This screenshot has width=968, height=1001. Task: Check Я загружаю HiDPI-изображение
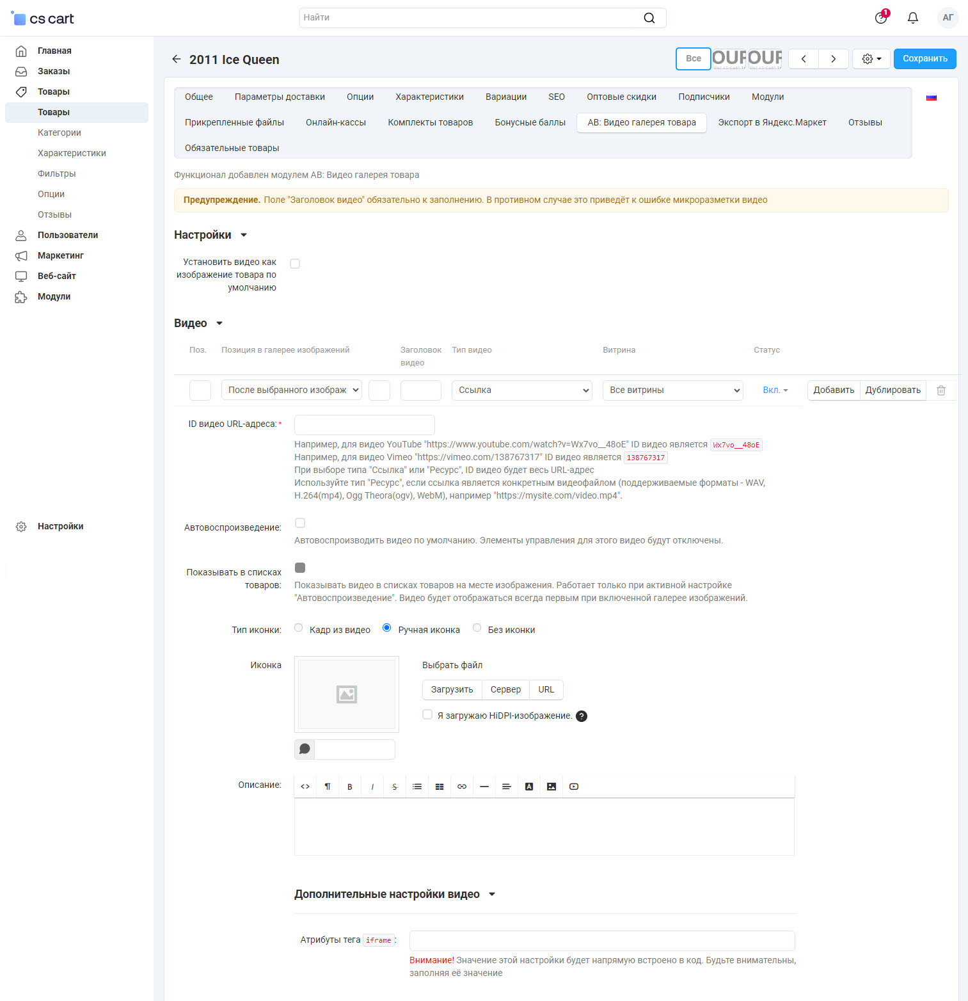pyautogui.click(x=427, y=714)
